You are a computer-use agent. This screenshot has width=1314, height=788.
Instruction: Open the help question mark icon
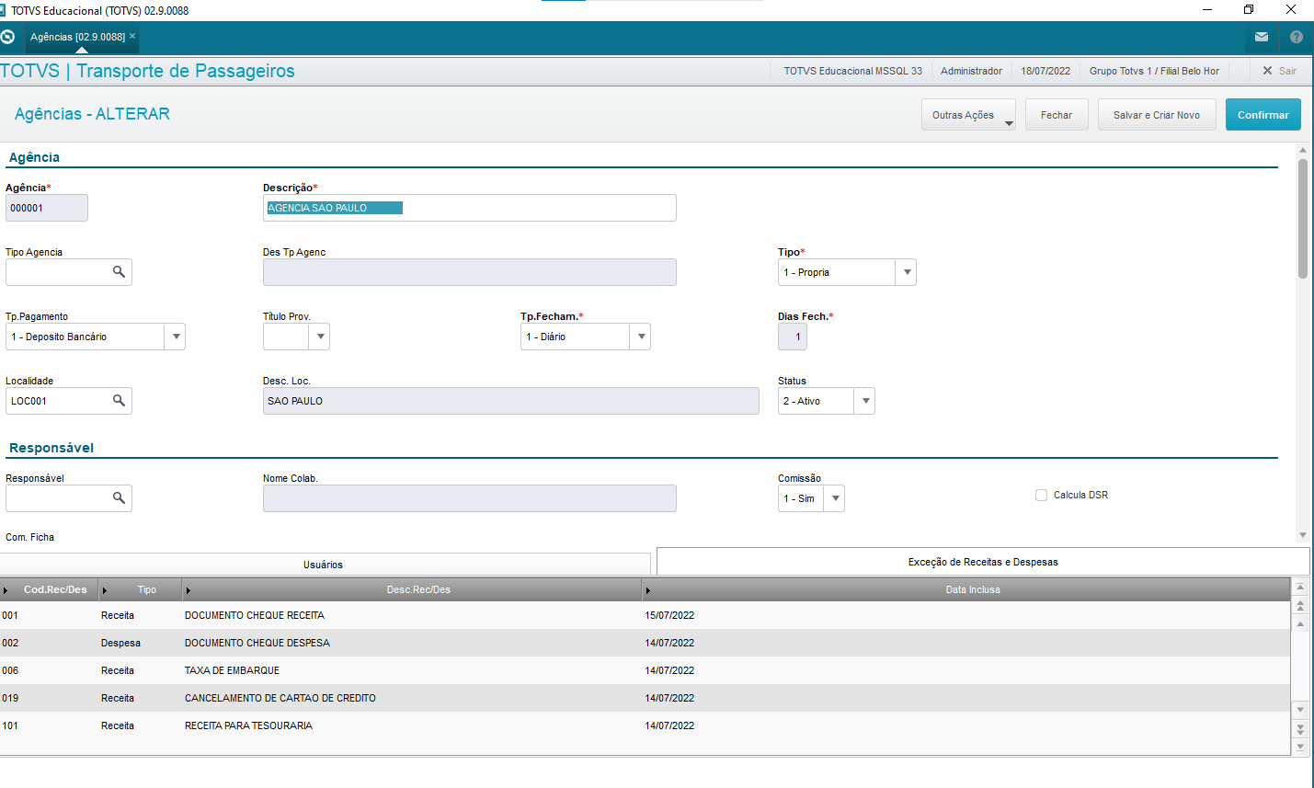point(1297,37)
